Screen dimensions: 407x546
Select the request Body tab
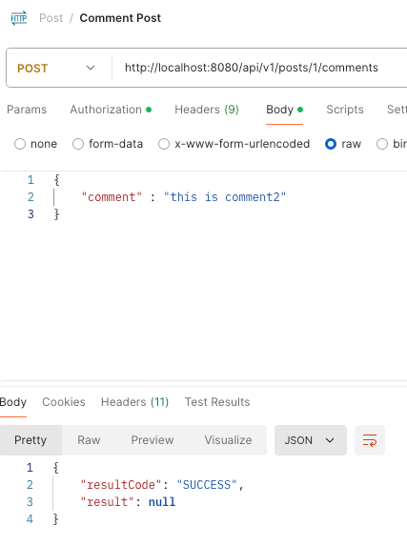(x=284, y=110)
